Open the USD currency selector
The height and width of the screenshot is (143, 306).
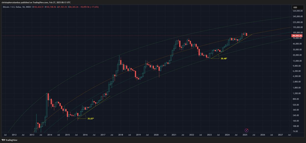tap(297, 7)
